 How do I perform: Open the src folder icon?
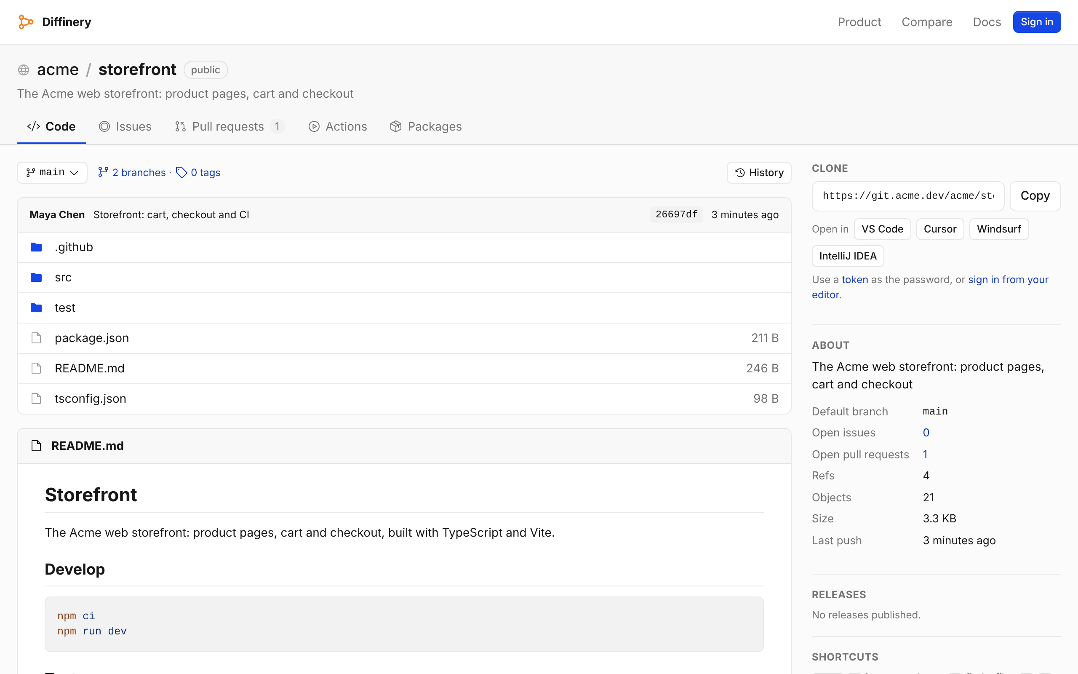click(36, 277)
